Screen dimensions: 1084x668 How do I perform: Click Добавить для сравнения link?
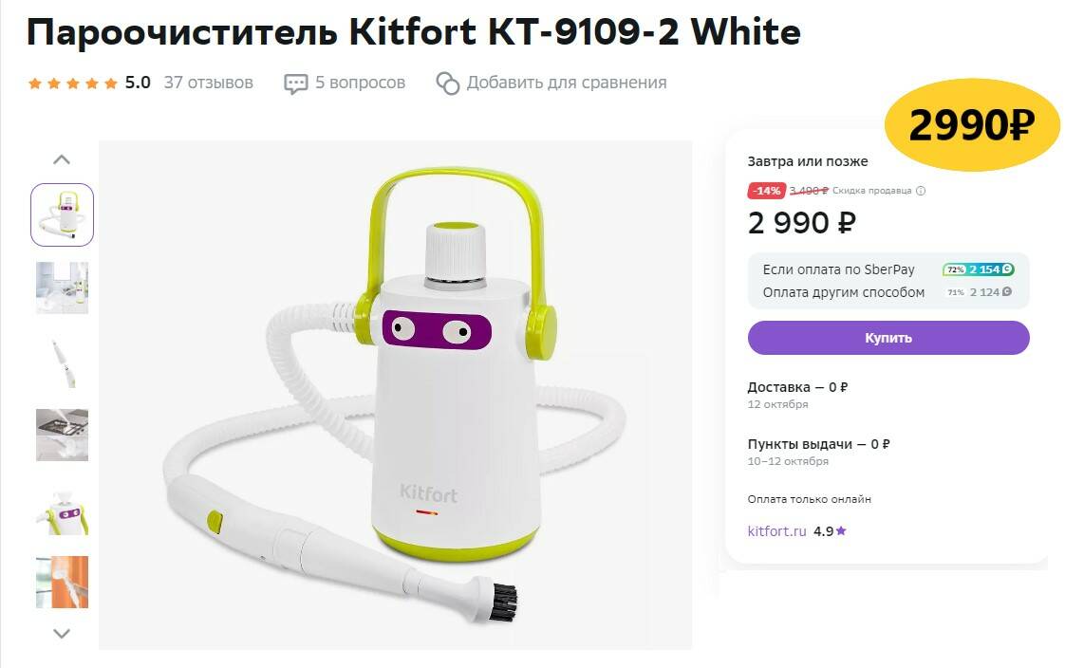point(567,83)
